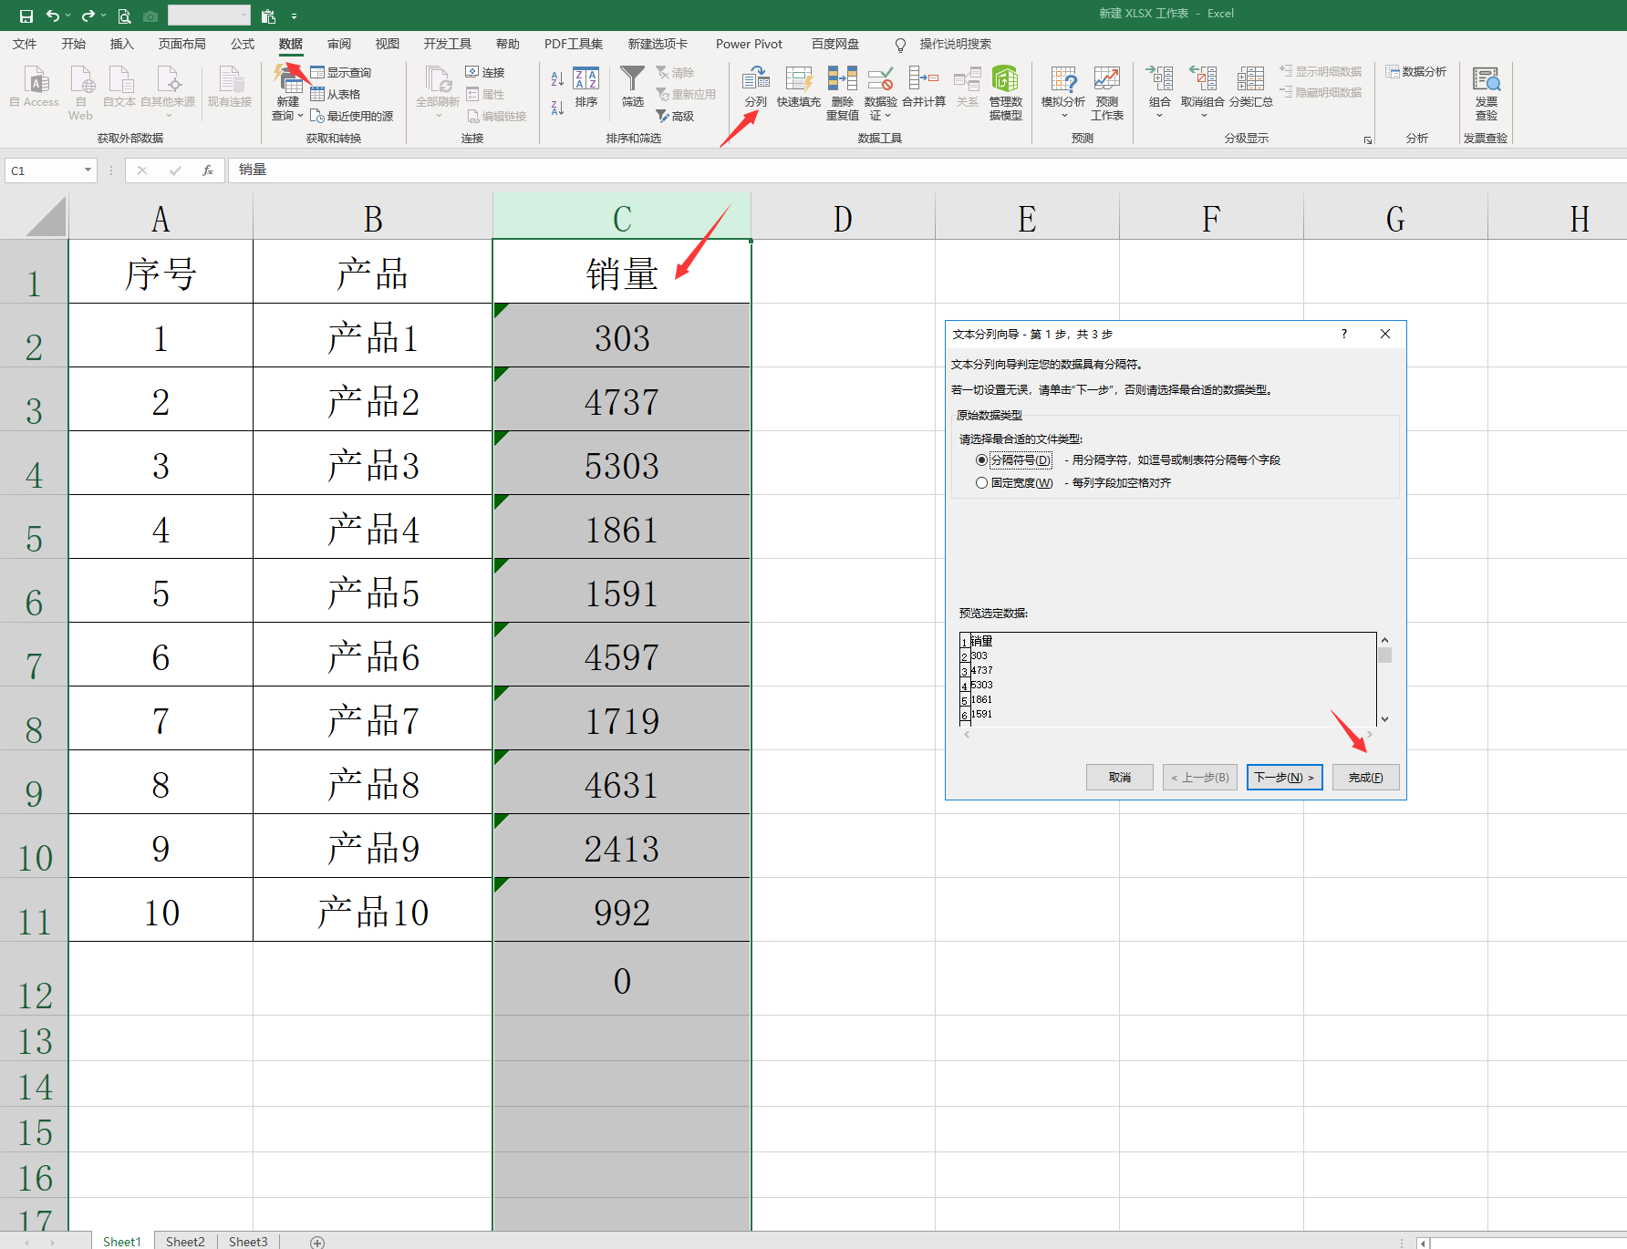Click cell containing 产品7
Viewport: 1627px width, 1249px height.
[x=372, y=718]
